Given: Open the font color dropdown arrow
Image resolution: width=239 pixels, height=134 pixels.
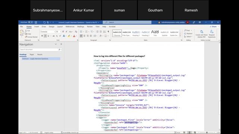Looking at the screenshot, I should [x=76, y=36].
